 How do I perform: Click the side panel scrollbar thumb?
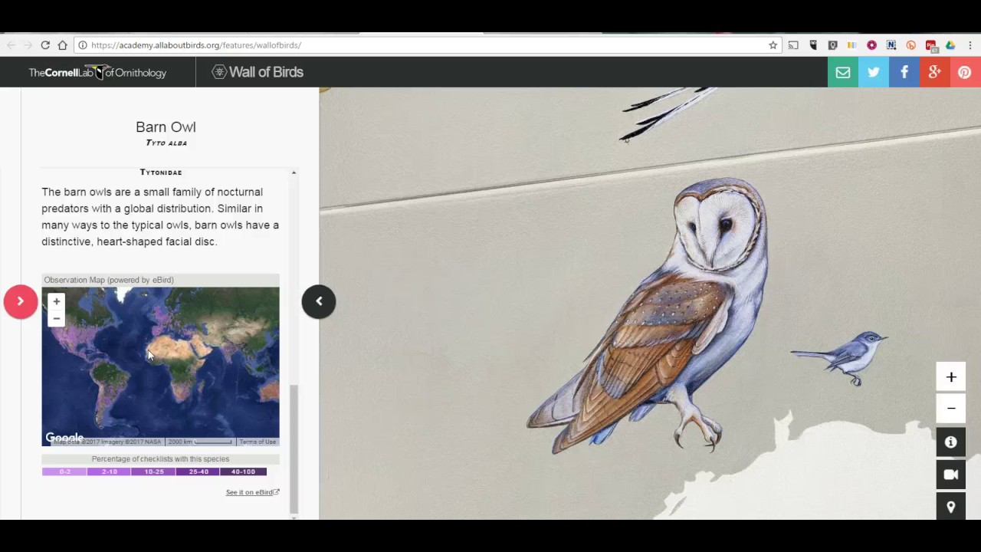point(293,448)
